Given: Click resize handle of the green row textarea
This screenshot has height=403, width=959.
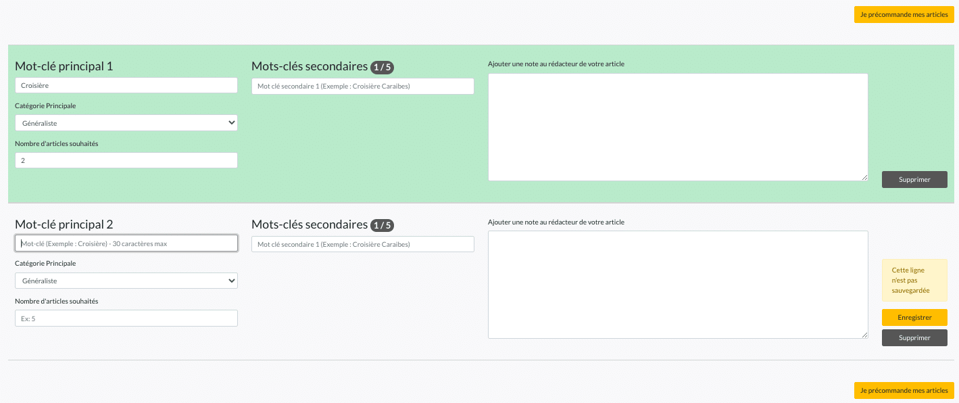Looking at the screenshot, I should click(x=864, y=177).
